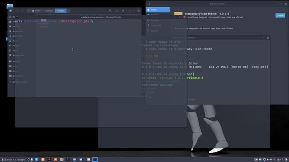Click the Scripts breadcrumb in file manager
This screenshot has height=162, width=289.
click(x=61, y=11)
